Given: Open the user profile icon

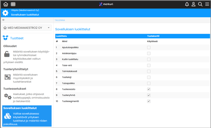Looking at the screenshot, I should click(x=193, y=4).
